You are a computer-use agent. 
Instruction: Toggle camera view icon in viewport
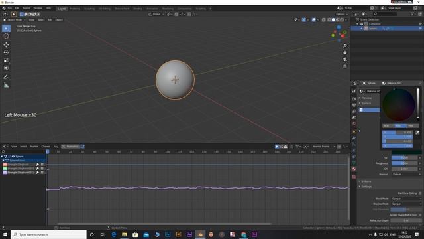click(x=344, y=59)
